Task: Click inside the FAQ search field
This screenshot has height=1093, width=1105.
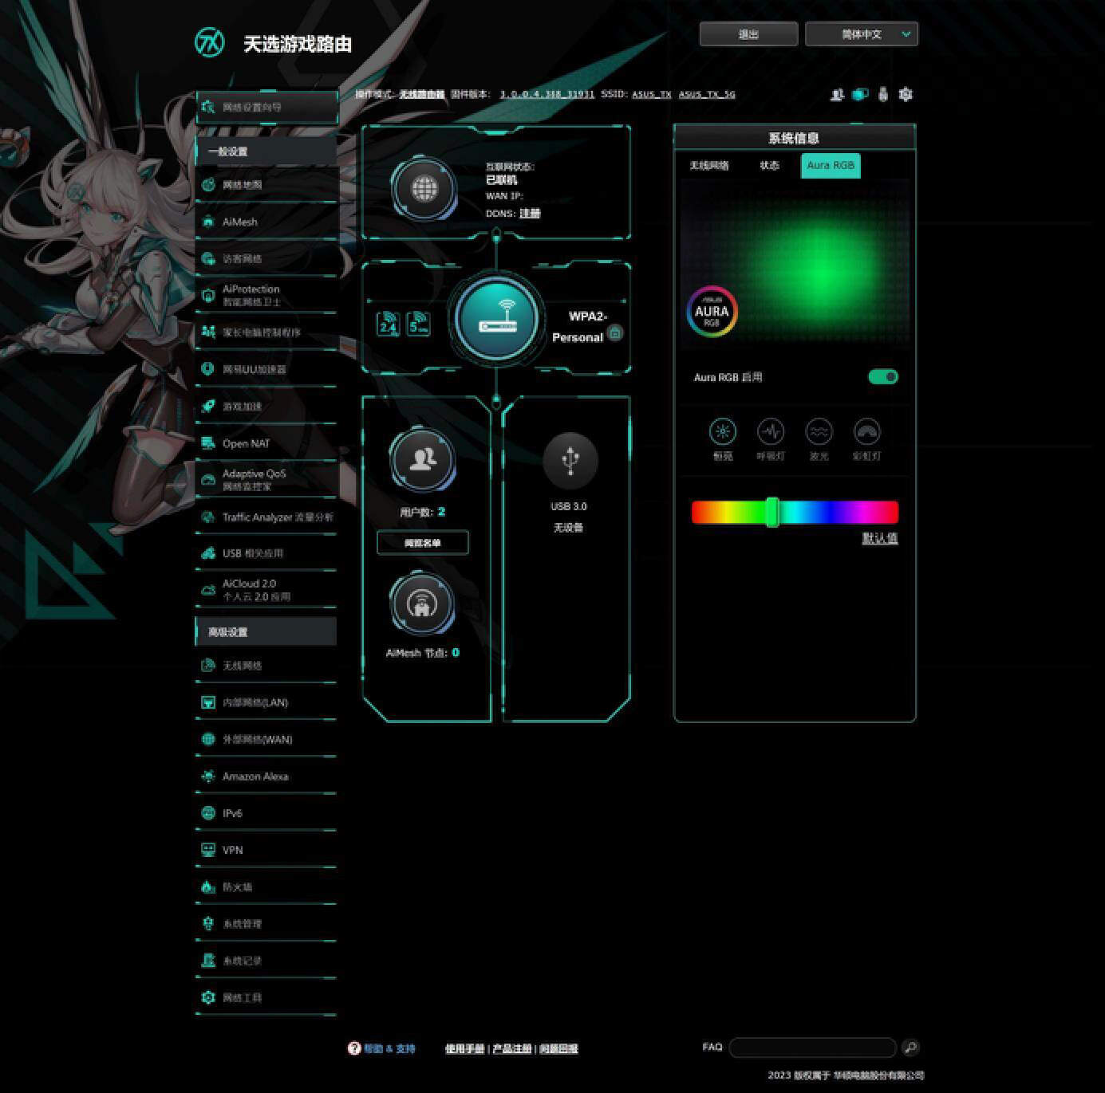Action: [813, 1048]
